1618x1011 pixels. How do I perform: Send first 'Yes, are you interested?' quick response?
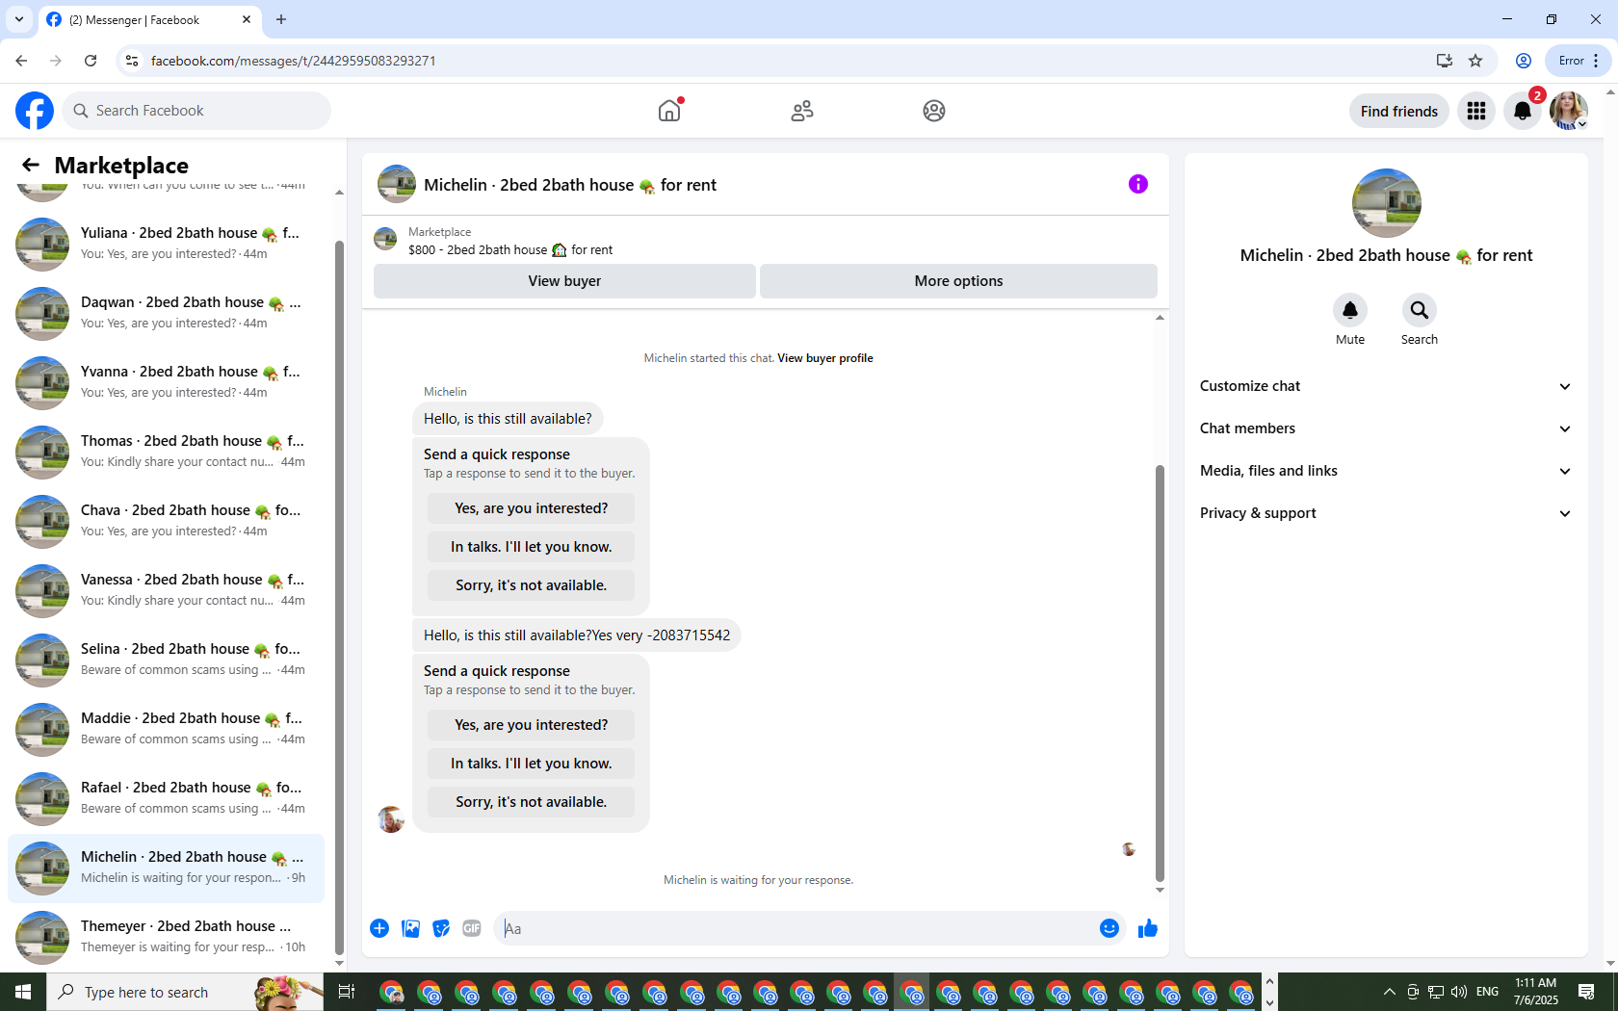532,508
